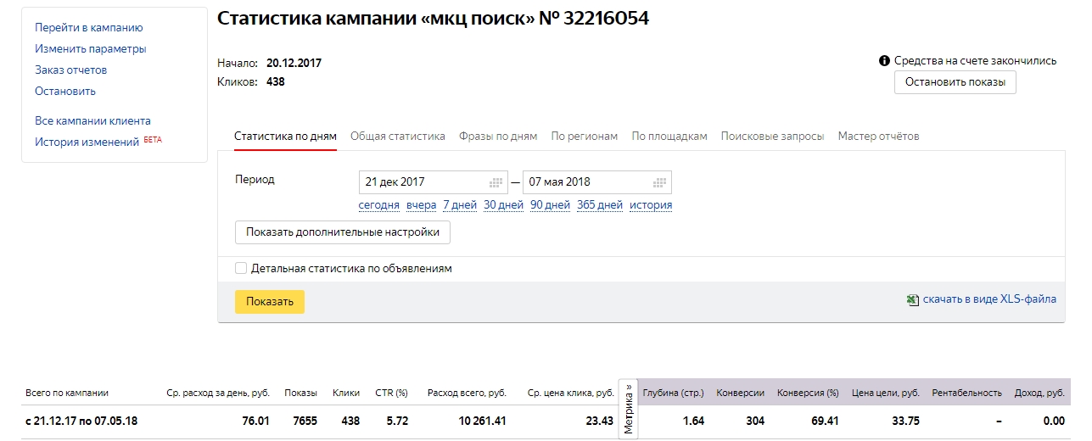The image size is (1092, 441).
Task: Choose the вчера period shortcut
Action: (x=422, y=205)
